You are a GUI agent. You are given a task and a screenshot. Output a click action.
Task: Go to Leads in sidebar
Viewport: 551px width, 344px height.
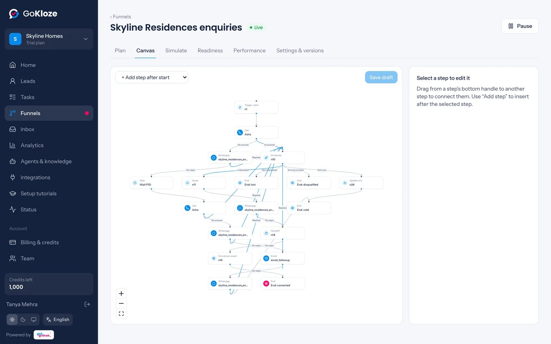[x=49, y=81]
